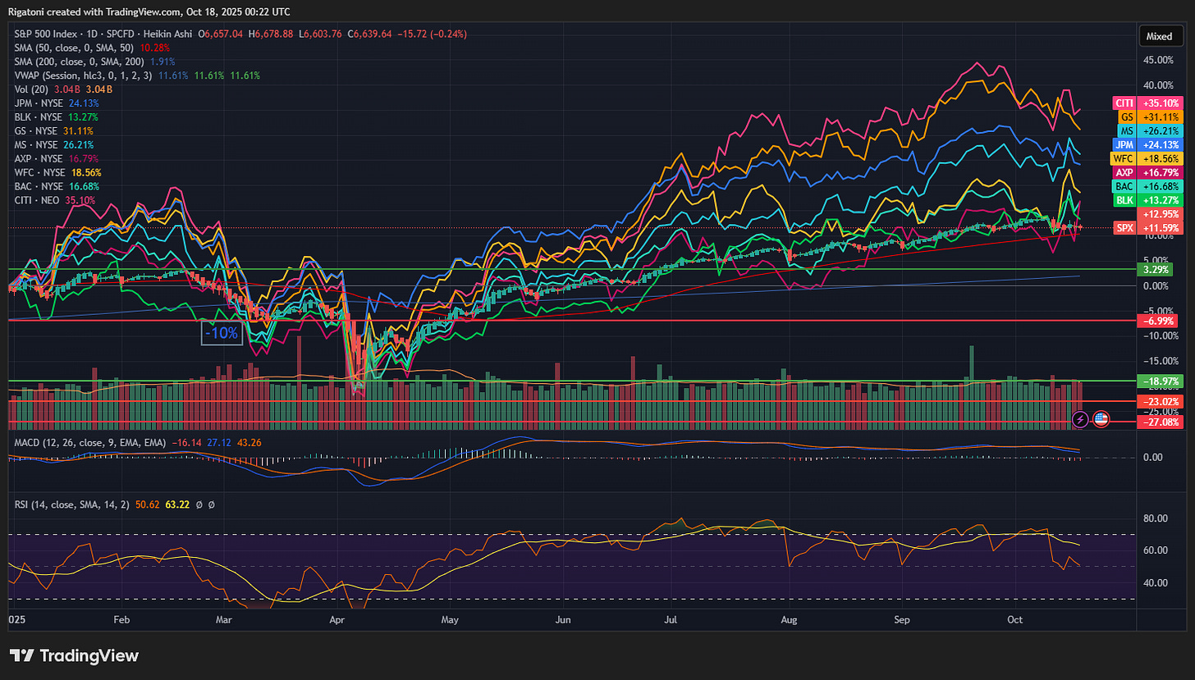Screen dimensions: 1195x680
Task: Click the +12.95% red value tag
Action: tap(1158, 214)
